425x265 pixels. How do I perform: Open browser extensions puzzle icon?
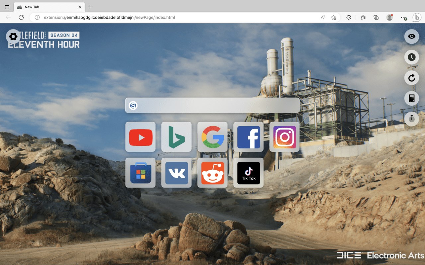(349, 18)
